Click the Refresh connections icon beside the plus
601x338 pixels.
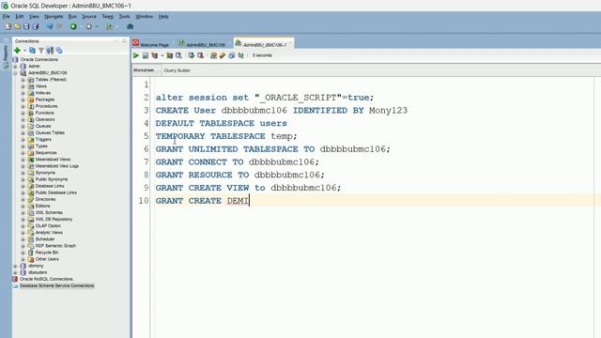(32, 50)
